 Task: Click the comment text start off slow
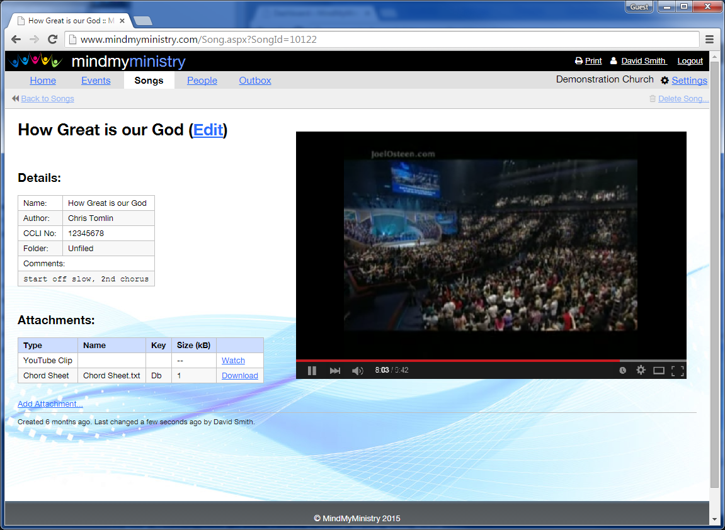(x=86, y=279)
